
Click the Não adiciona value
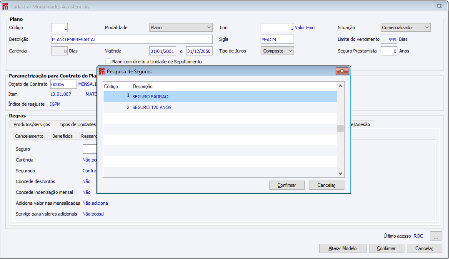coord(95,203)
